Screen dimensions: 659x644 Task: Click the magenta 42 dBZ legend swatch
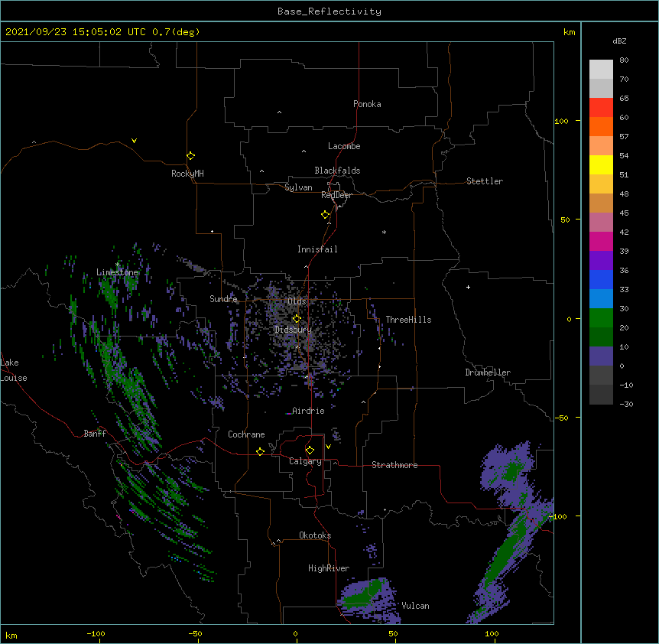tap(601, 241)
